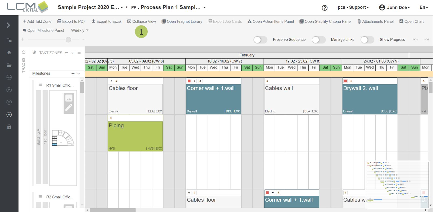Click the lock icon in sidebar
The height and width of the screenshot is (212, 433).
[x=9, y=127]
